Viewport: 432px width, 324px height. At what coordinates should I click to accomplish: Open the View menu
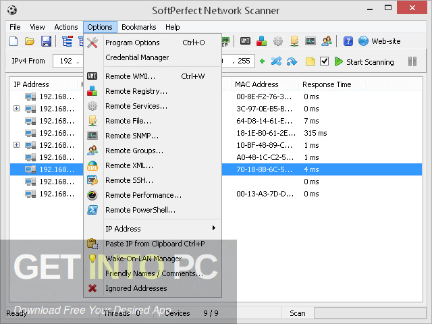[37, 27]
